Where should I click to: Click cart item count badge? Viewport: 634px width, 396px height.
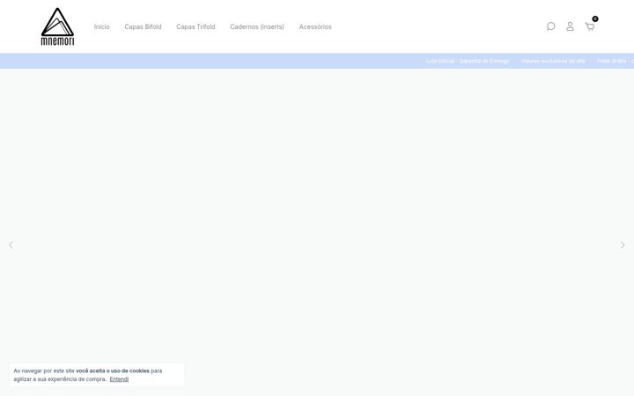point(595,18)
